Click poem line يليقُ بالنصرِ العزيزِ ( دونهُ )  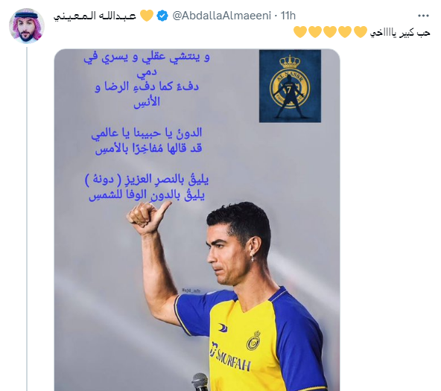point(147,180)
